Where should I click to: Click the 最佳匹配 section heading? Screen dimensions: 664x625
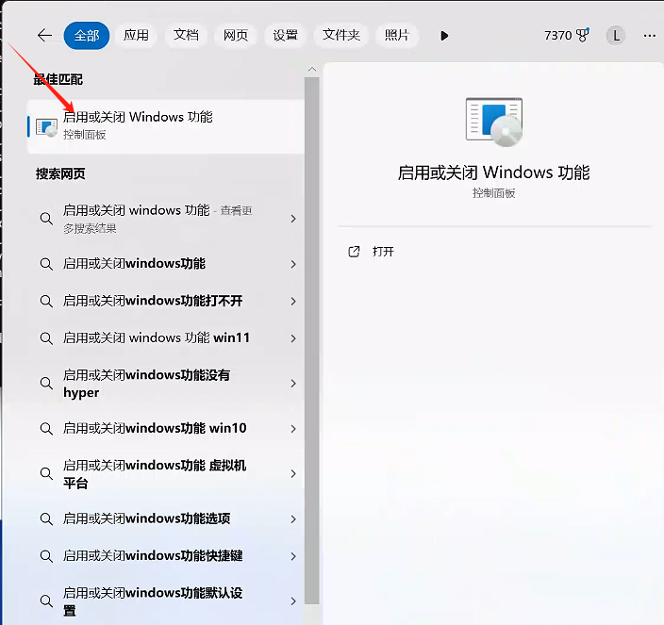point(58,79)
